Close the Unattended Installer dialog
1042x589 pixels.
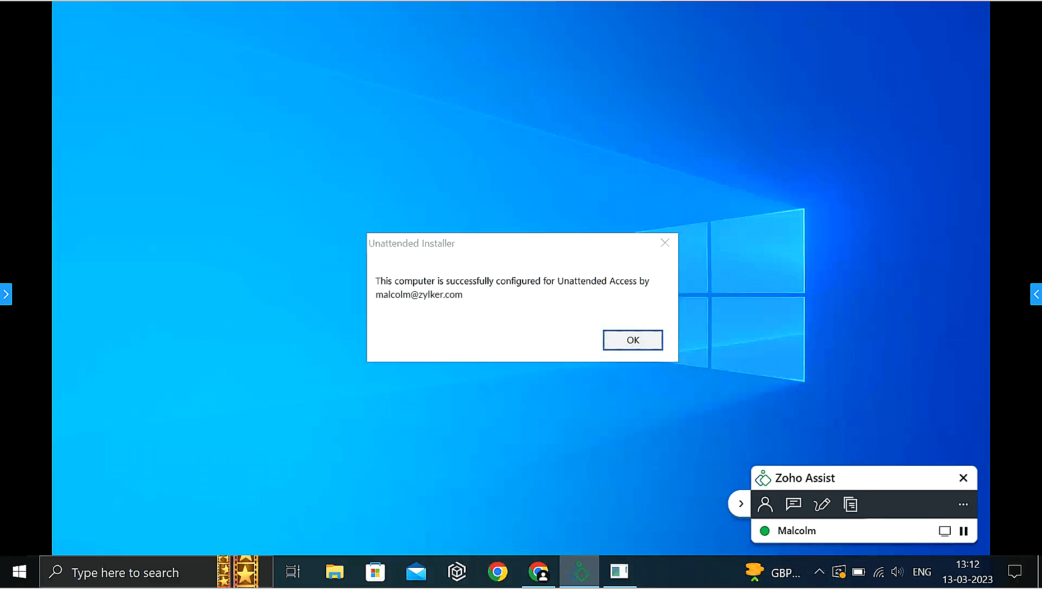coord(665,243)
